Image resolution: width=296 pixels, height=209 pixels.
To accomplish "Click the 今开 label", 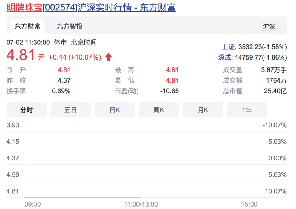I will click(x=16, y=70).
